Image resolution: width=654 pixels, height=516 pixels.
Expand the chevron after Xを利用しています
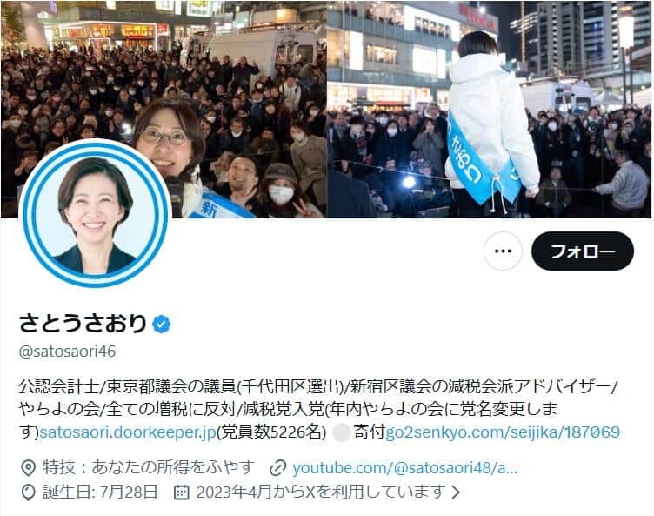(457, 493)
